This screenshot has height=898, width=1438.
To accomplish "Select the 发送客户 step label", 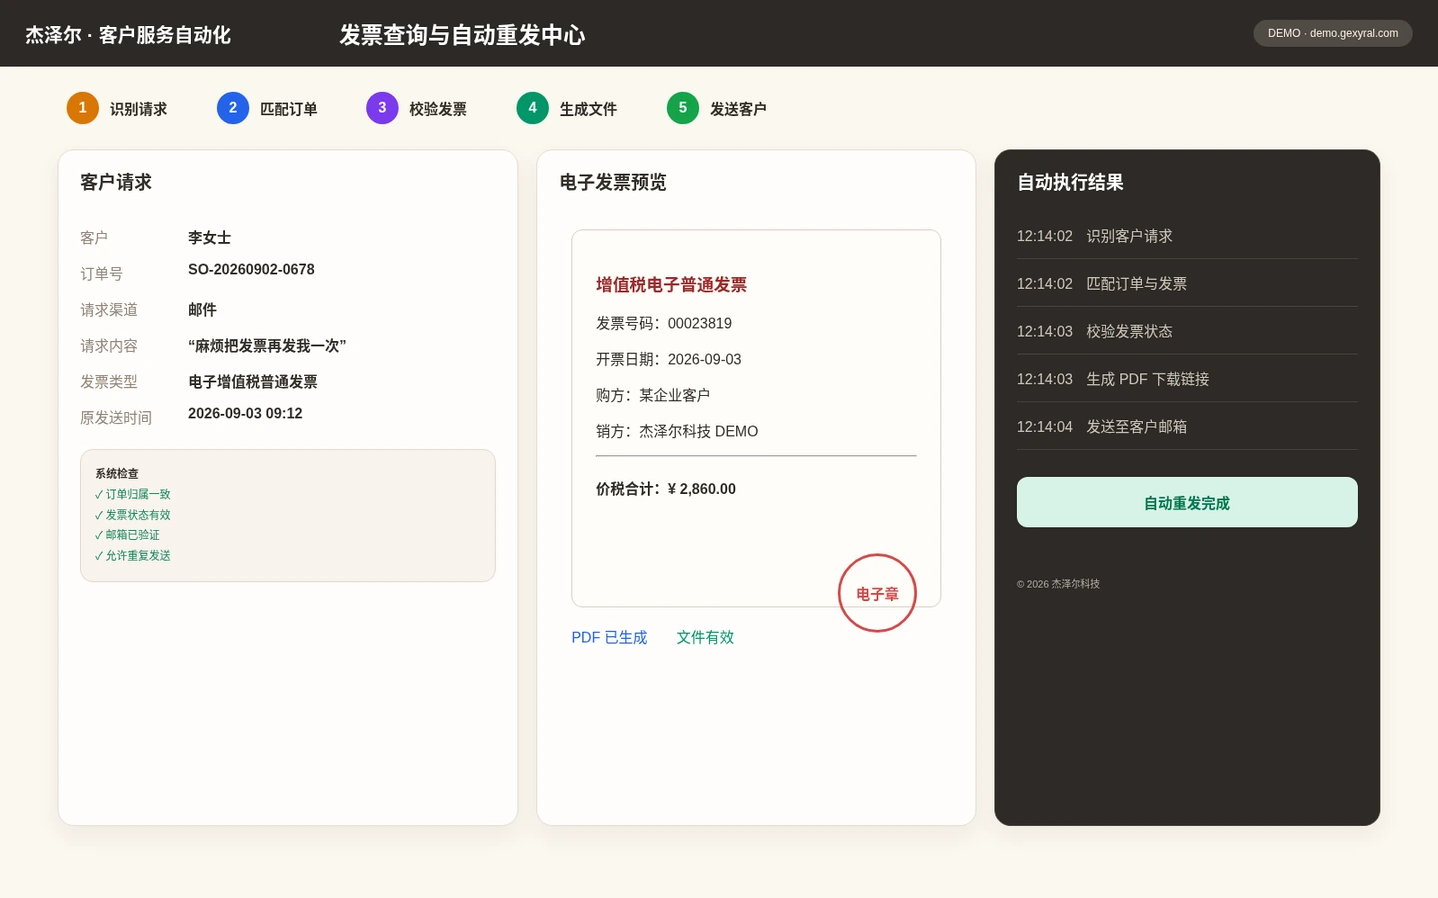I will click(738, 109).
